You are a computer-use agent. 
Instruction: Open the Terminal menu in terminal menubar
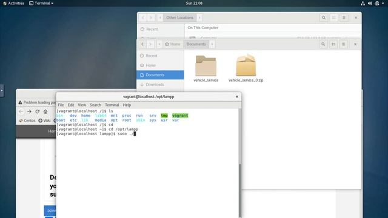[112, 105]
